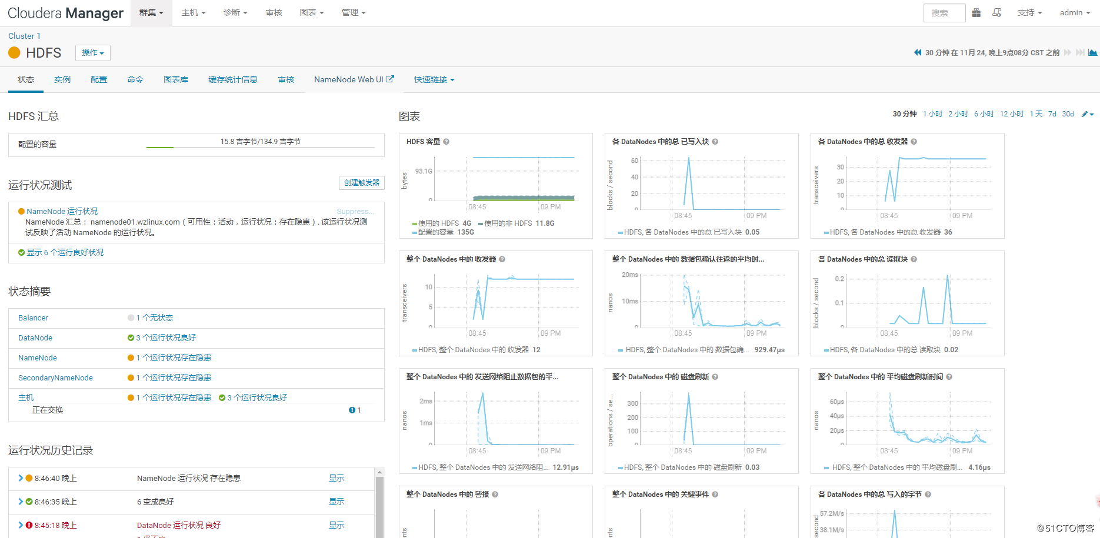This screenshot has height=538, width=1100.
Task: Click help icon next to 各 DataNodes 中的总 收发器
Action: pyautogui.click(x=914, y=142)
